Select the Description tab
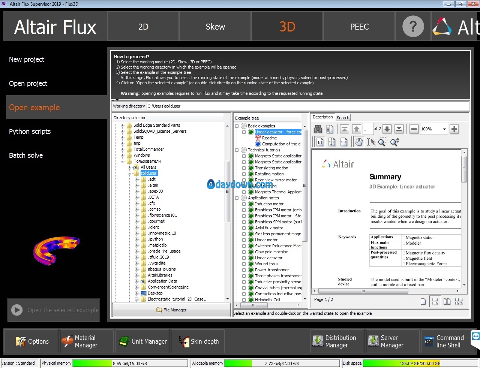Screen dimensions: 480x368 tap(323, 117)
